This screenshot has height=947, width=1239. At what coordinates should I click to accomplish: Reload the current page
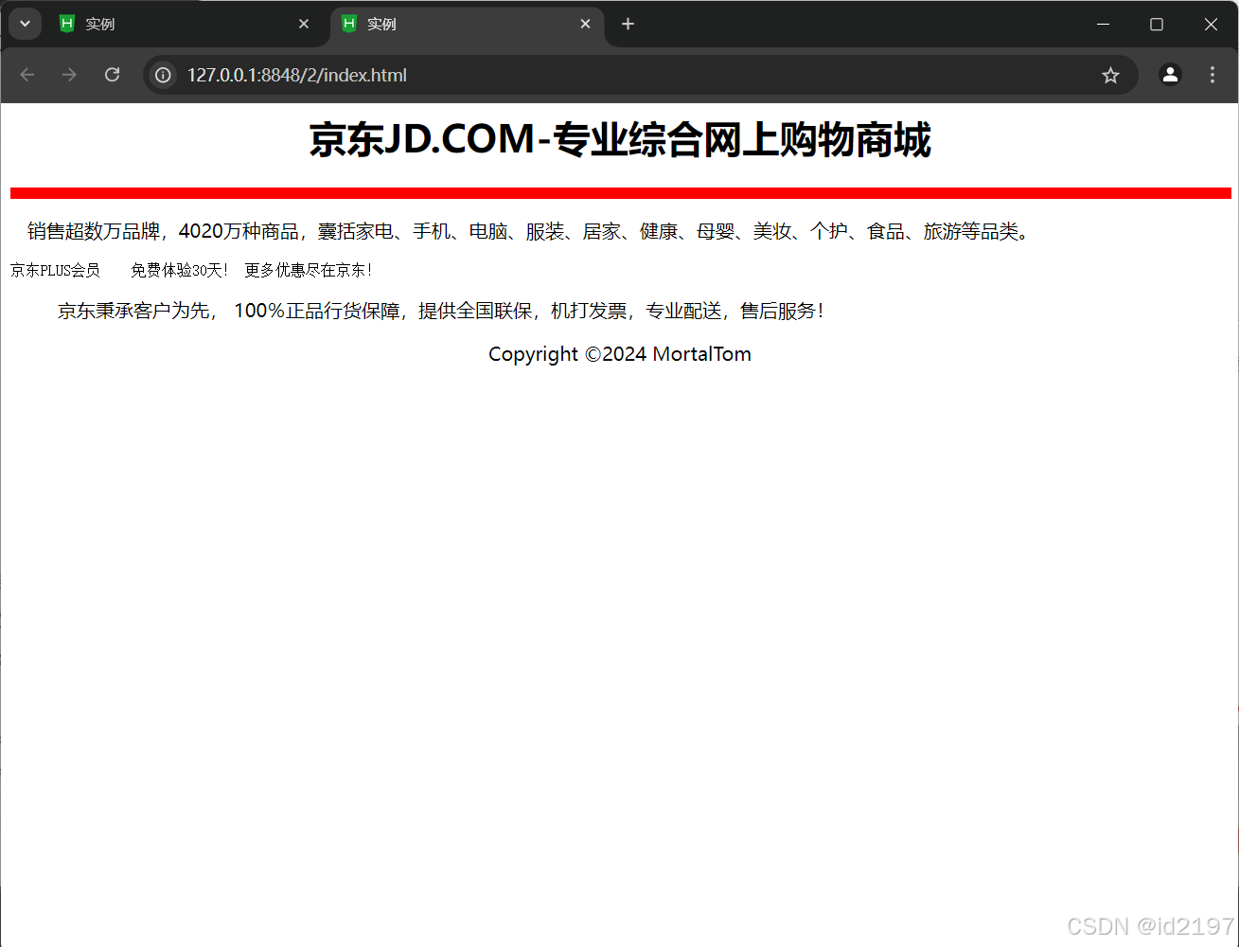112,75
